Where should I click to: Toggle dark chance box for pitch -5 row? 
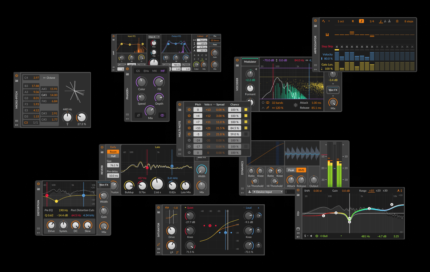click(246, 134)
